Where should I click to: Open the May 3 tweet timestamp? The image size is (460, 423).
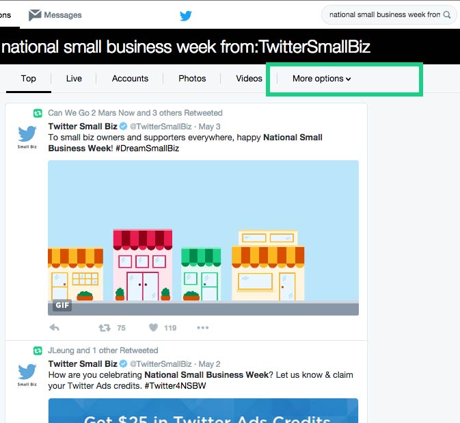click(209, 127)
